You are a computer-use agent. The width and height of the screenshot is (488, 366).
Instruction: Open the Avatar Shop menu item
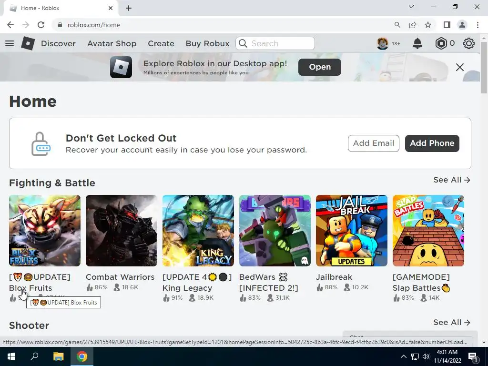(112, 43)
